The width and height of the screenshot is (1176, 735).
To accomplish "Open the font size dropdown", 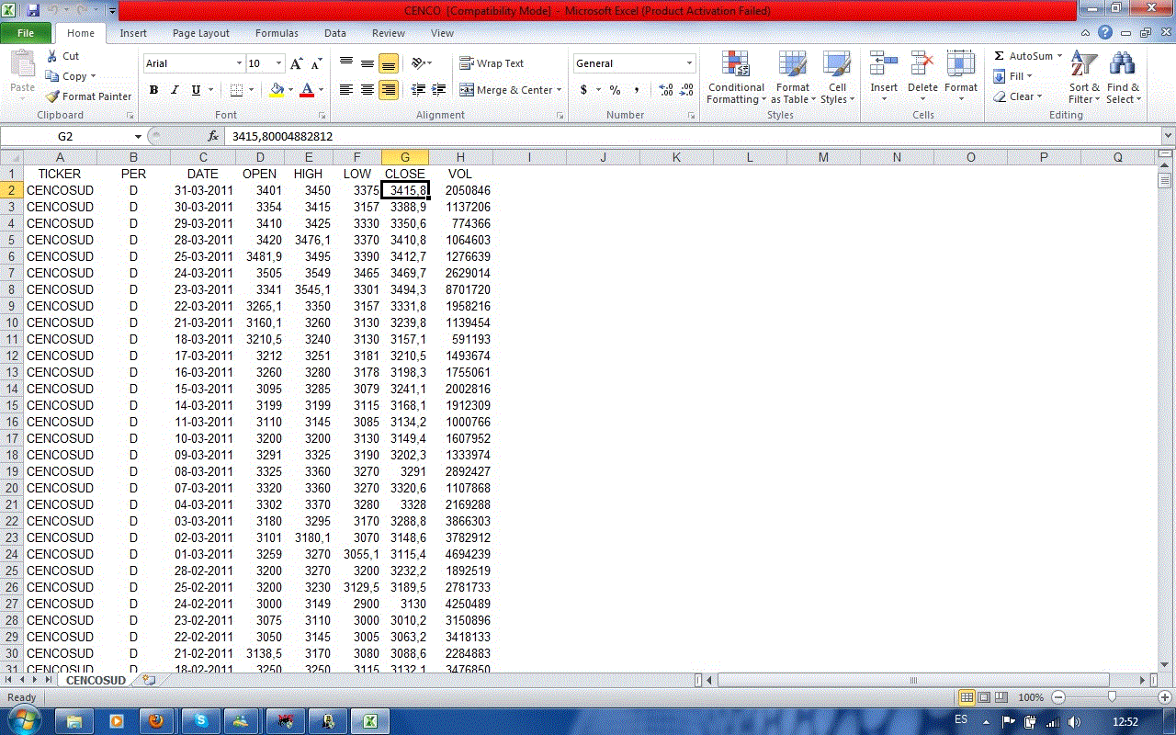I will [277, 63].
